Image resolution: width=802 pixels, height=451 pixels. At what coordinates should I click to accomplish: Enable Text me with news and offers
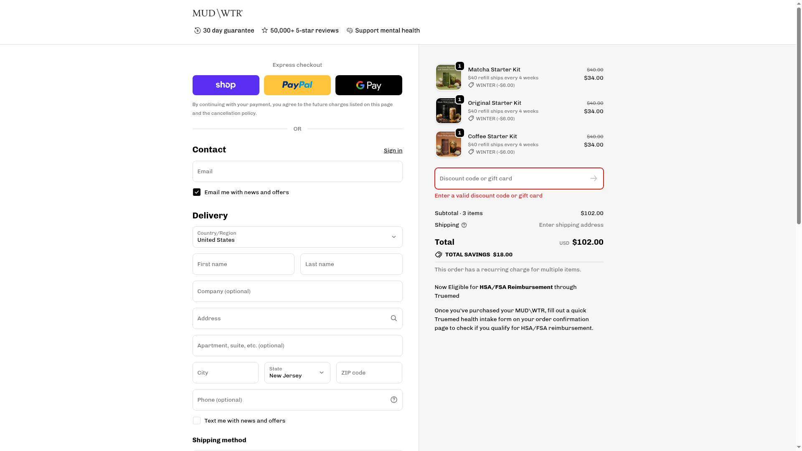pyautogui.click(x=197, y=421)
